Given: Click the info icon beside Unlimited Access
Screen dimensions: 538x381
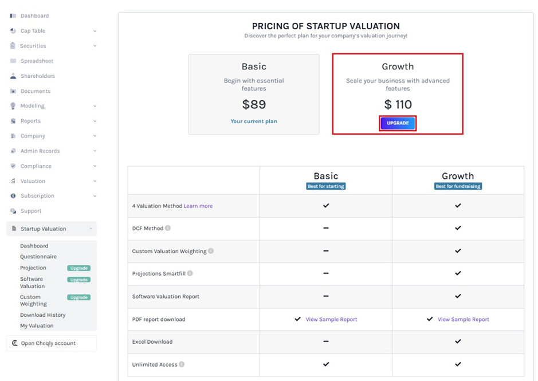Looking at the screenshot, I should [182, 364].
